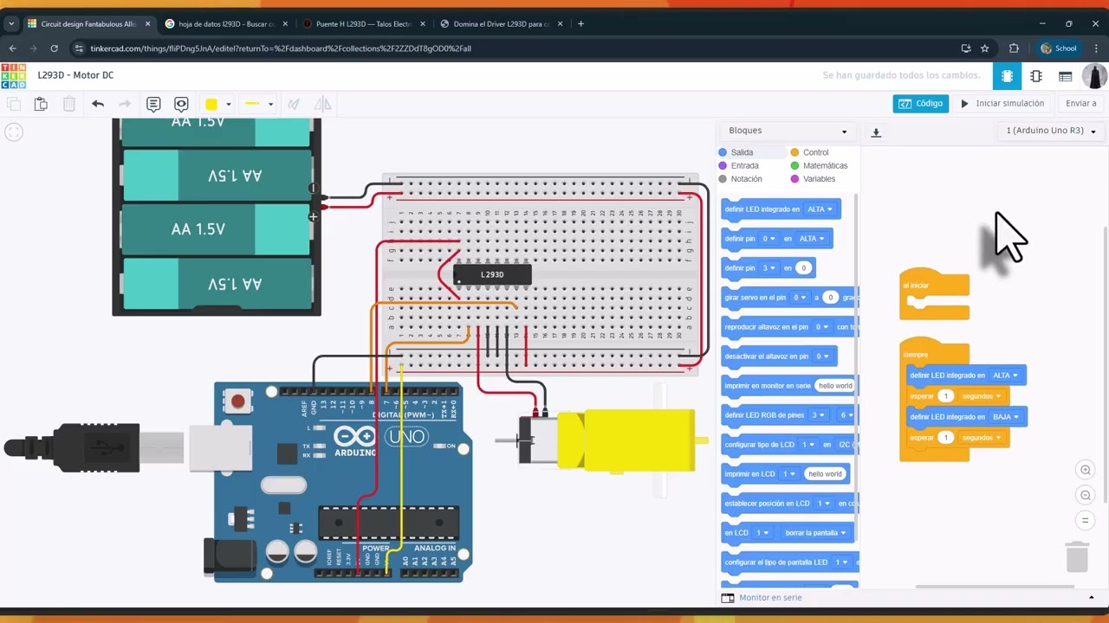Screen dimensions: 1109x623
Task: Open the wire type line selector
Action: click(x=257, y=104)
